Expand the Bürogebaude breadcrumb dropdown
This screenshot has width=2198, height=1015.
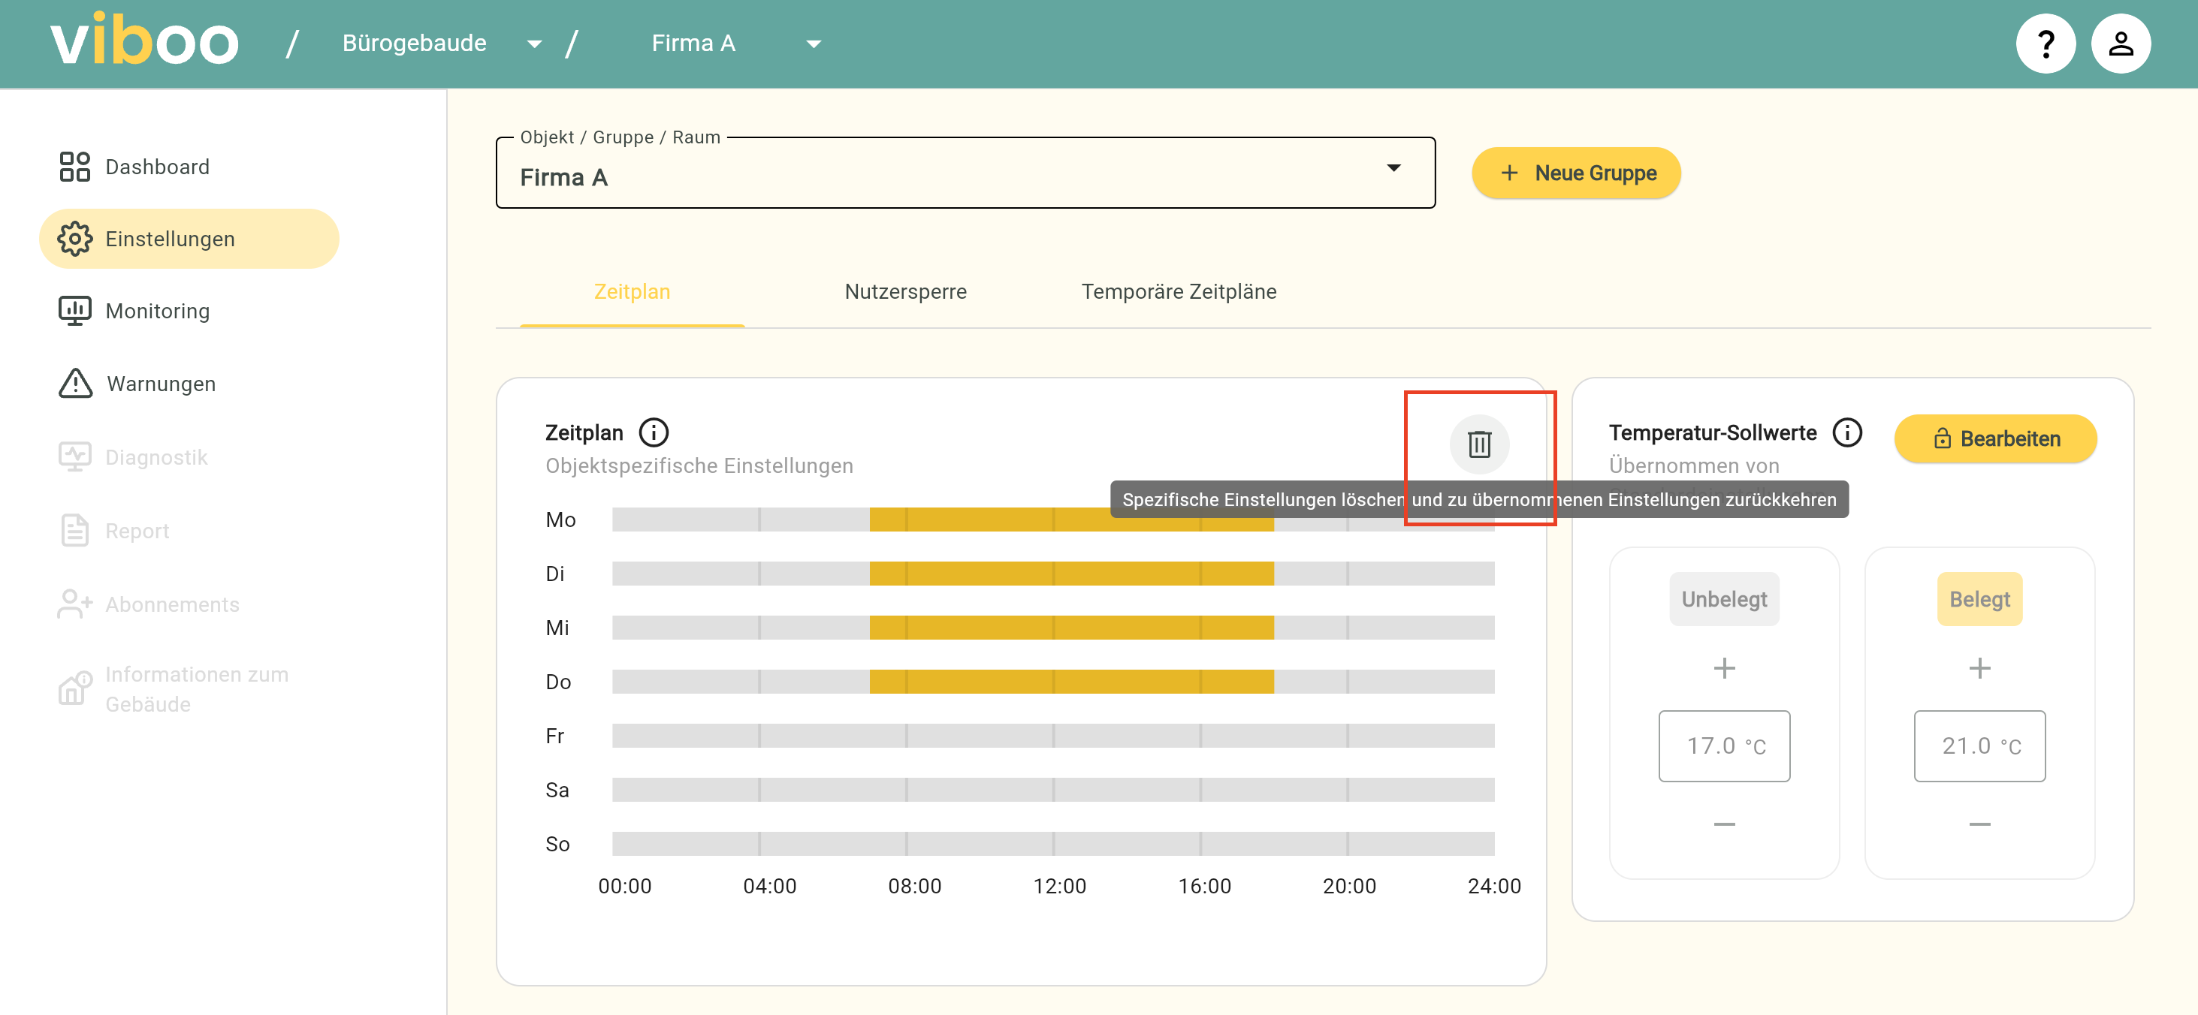534,44
